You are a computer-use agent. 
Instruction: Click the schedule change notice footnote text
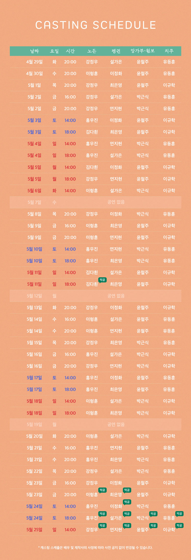95,548
